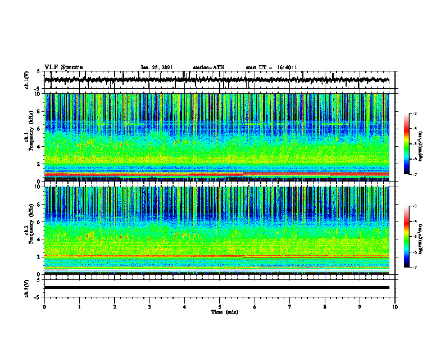This screenshot has height=344, width=445.
Task: Click the ch.1 "Frequency (kHz)" axis label
Action: click(x=31, y=130)
